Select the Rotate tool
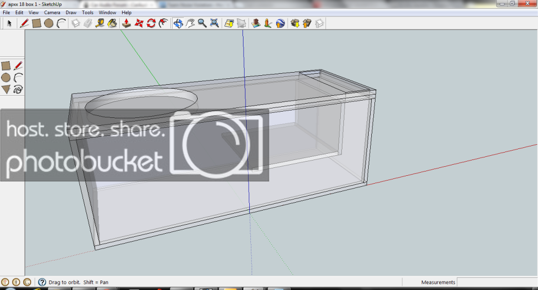 click(x=151, y=23)
